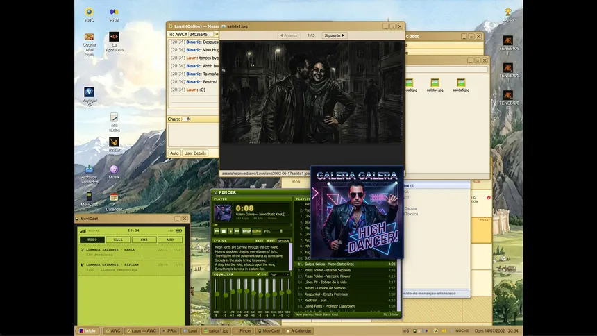Open A Calendar desktop icon

114,202
